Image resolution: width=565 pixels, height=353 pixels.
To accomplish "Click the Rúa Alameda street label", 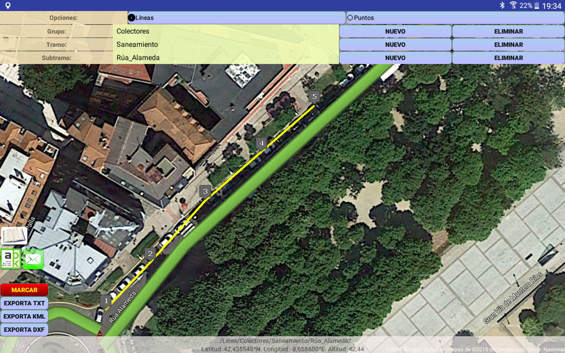I will [122, 307].
